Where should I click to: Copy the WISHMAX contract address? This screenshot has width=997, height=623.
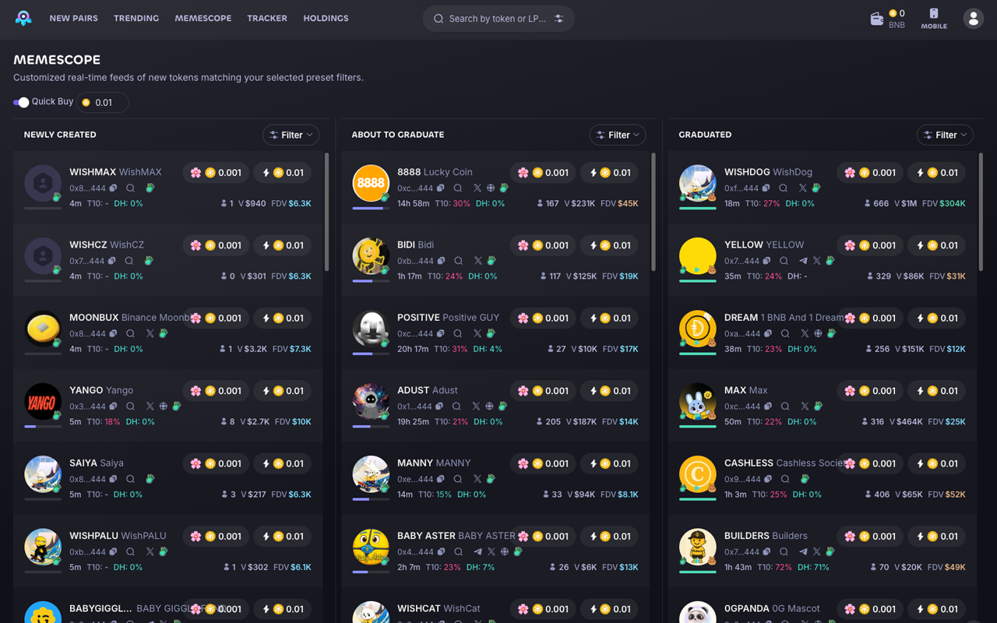coord(114,188)
